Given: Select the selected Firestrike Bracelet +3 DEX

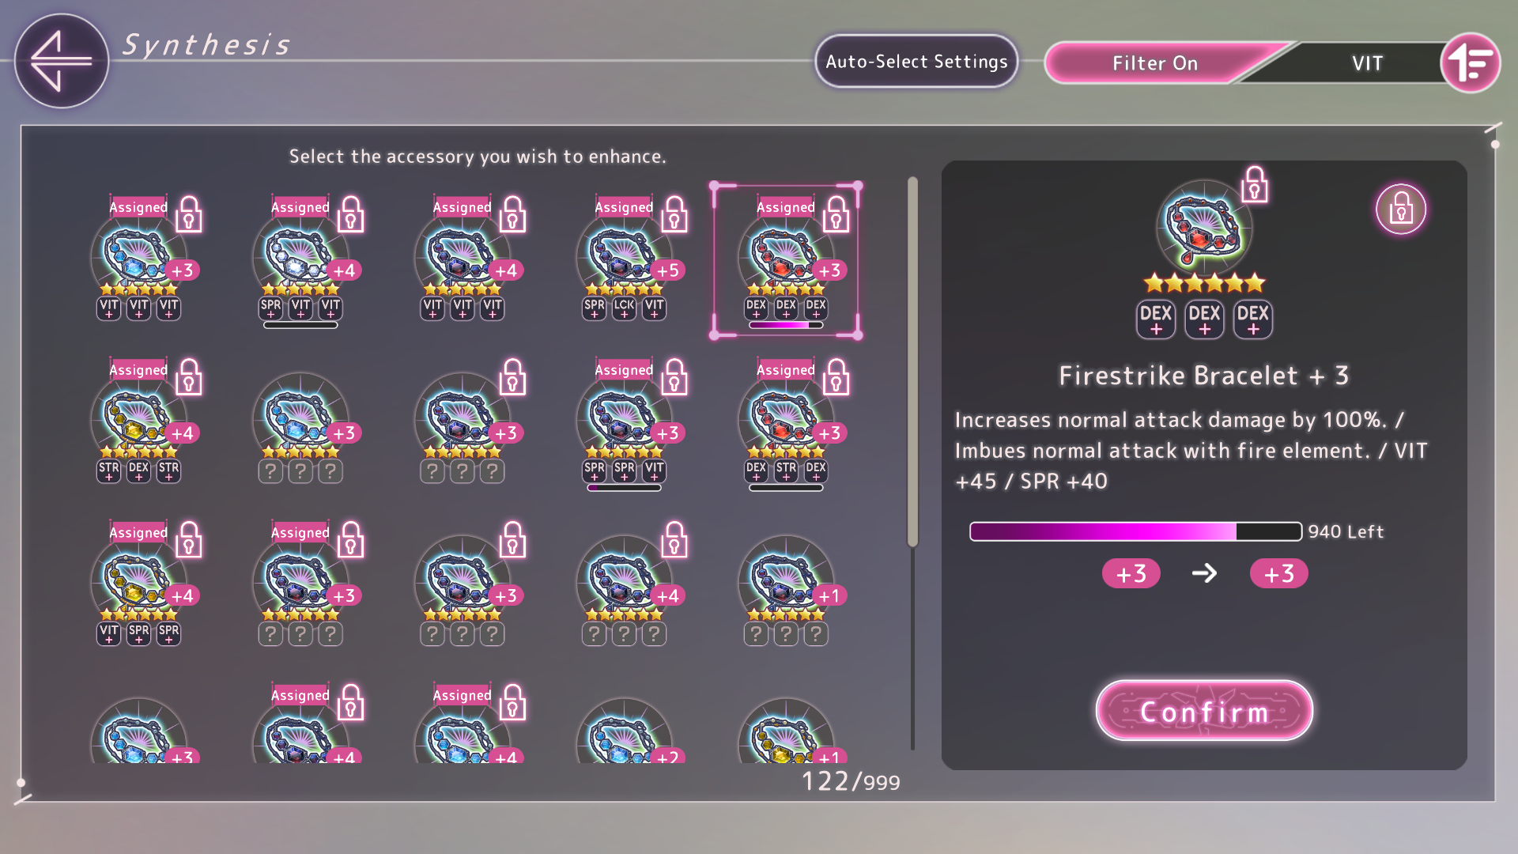Looking at the screenshot, I should (787, 261).
